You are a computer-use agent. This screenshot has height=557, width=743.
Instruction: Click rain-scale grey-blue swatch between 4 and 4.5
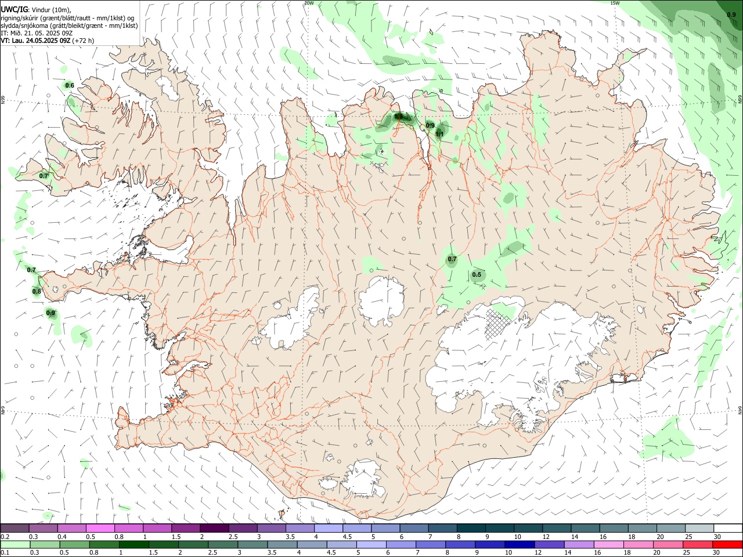311,544
